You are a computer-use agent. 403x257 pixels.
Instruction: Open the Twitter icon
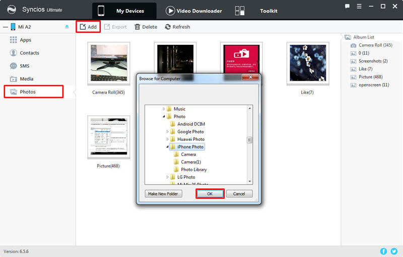[394, 251]
